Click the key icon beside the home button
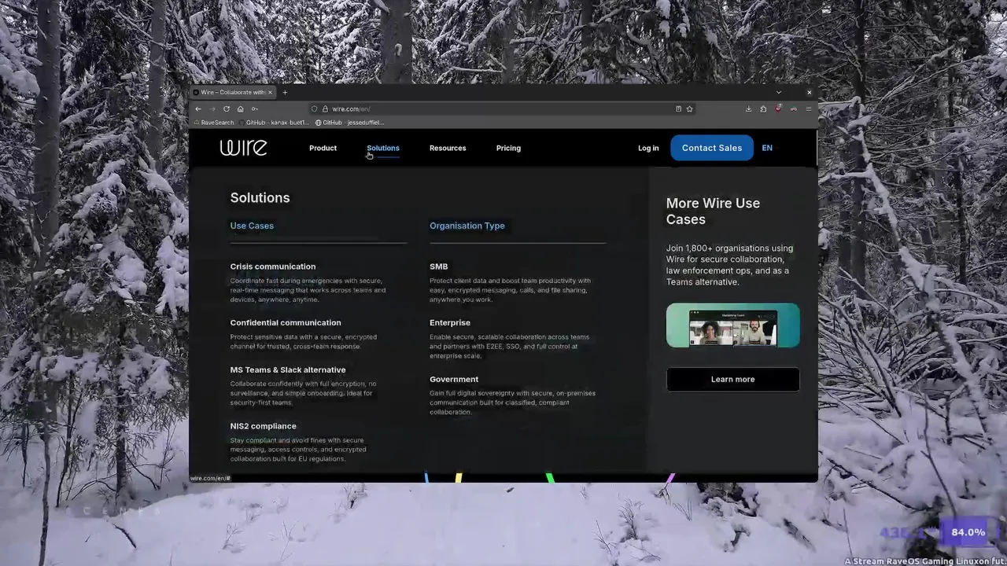 pos(254,108)
